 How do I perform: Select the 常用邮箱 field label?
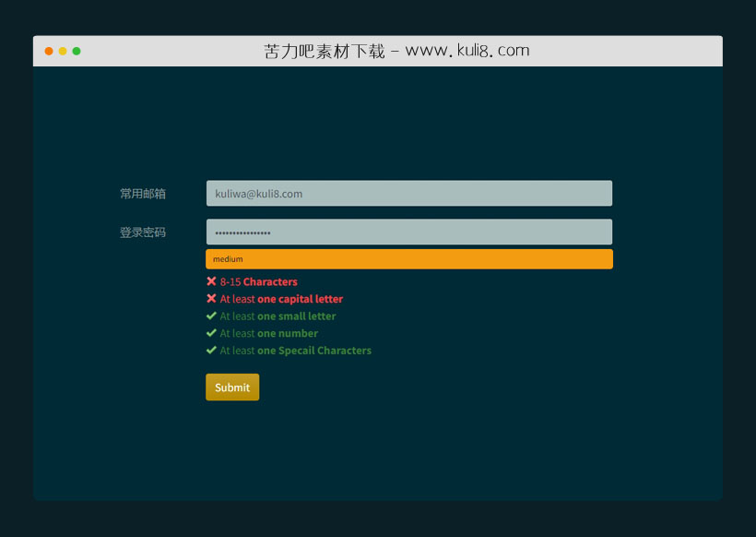coord(143,194)
